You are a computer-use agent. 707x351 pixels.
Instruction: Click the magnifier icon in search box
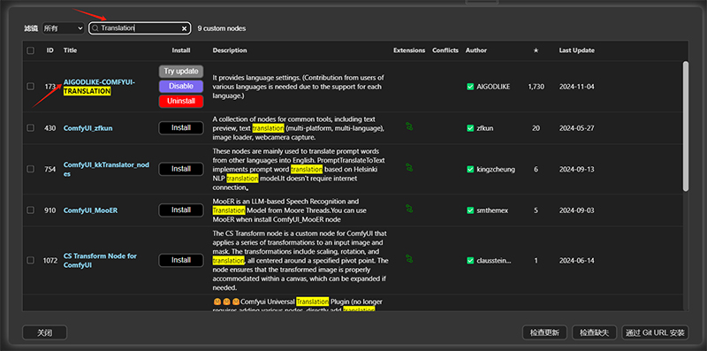click(95, 28)
